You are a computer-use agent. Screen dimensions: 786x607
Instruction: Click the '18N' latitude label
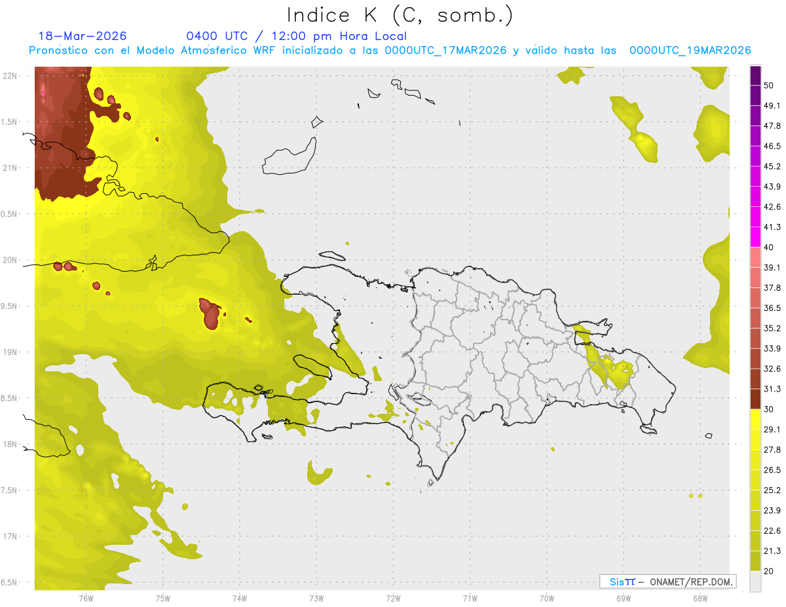click(9, 444)
